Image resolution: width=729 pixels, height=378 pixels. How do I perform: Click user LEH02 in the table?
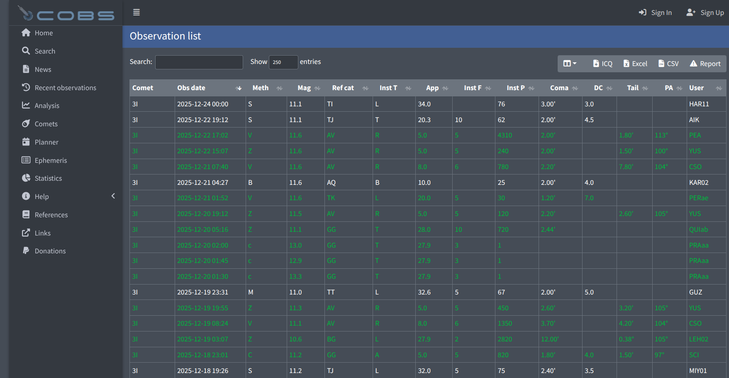(x=699, y=339)
